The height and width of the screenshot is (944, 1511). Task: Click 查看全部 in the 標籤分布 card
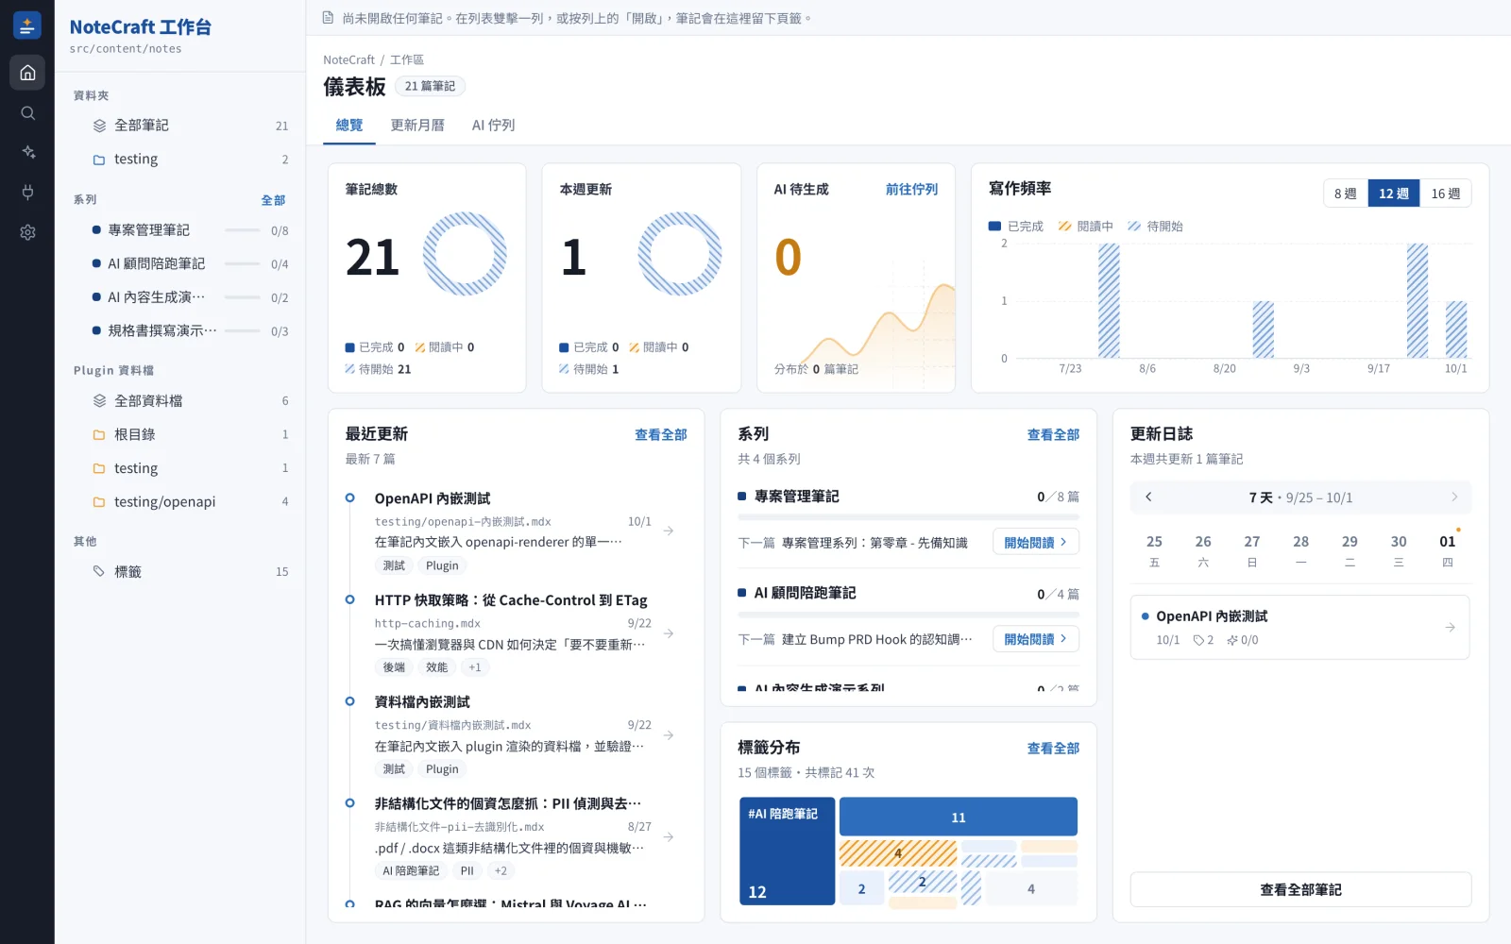[x=1053, y=749]
